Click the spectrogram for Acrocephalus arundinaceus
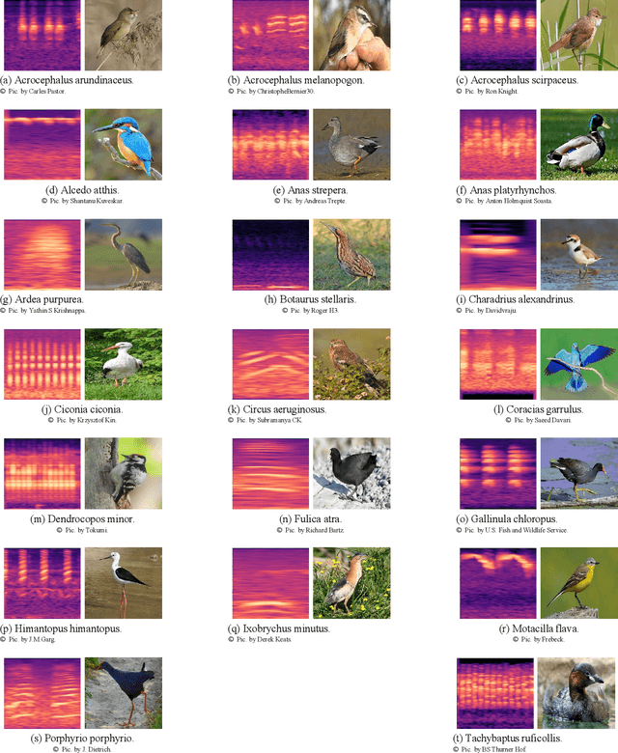Screen dimensions: 618x753 tap(42, 35)
